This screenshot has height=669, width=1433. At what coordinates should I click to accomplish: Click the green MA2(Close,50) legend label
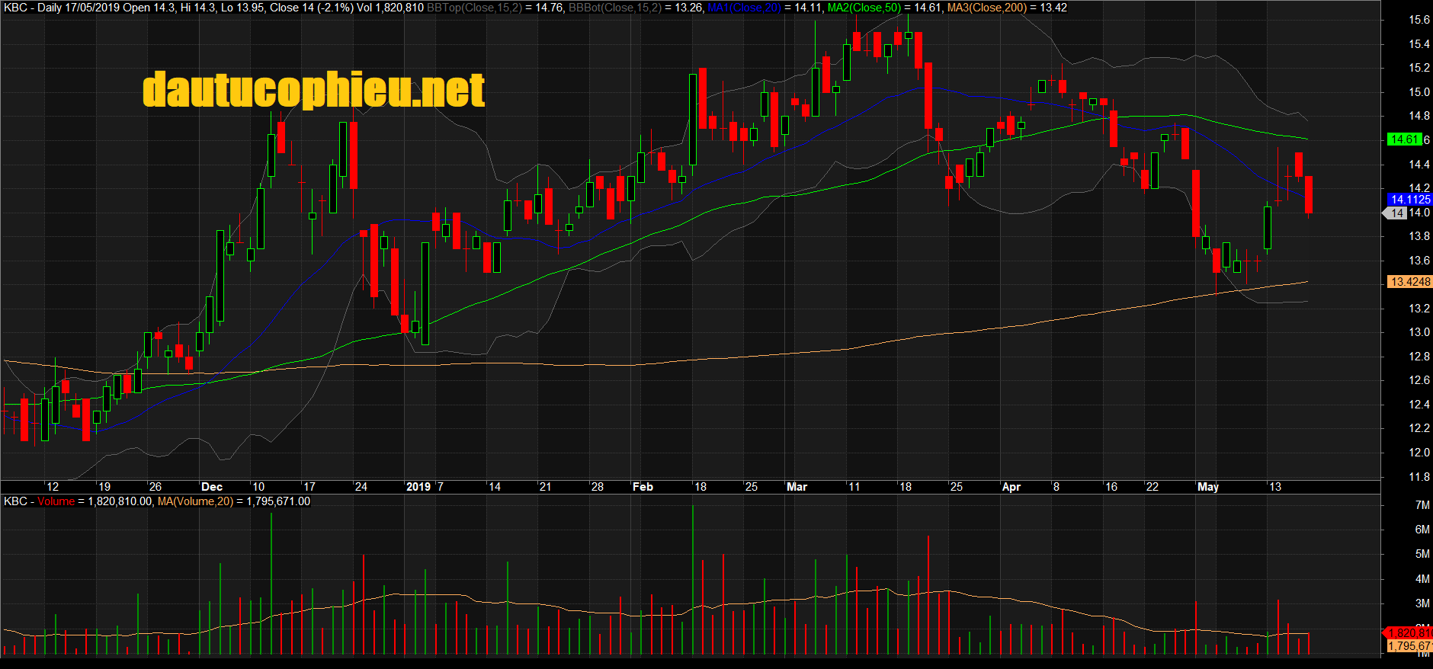coord(864,8)
